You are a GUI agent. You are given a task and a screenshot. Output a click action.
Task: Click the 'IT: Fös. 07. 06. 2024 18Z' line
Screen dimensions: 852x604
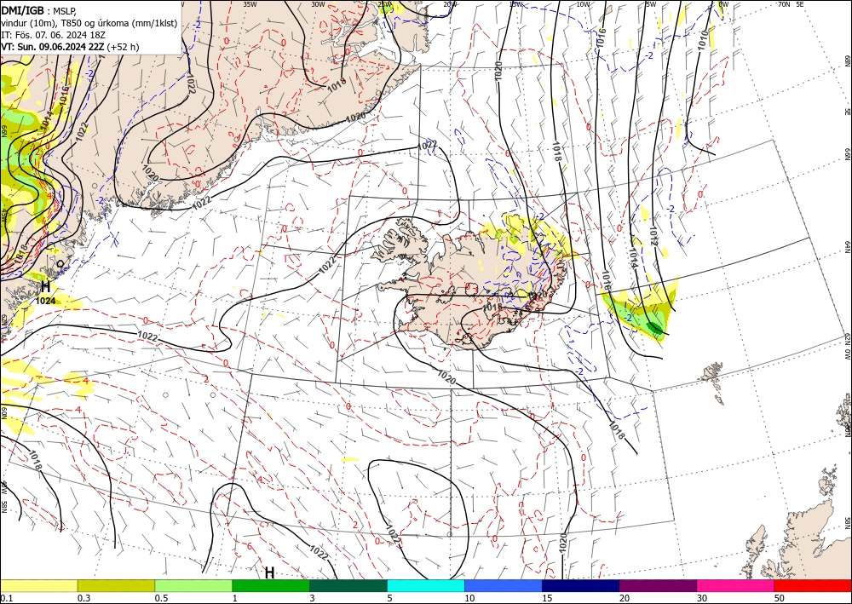pos(53,34)
